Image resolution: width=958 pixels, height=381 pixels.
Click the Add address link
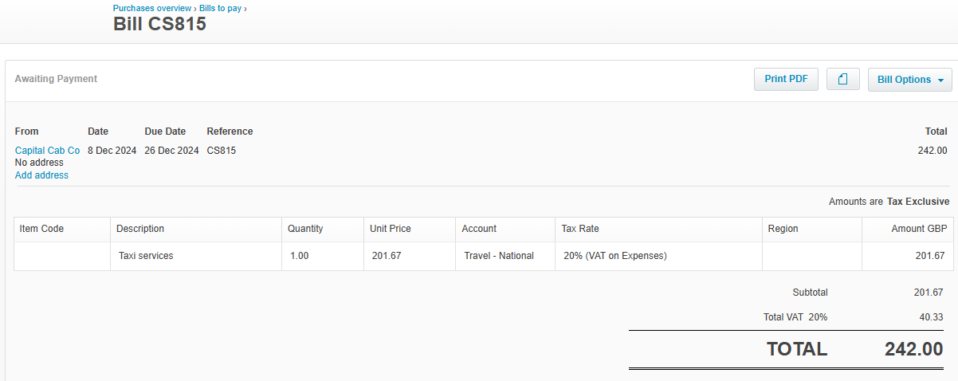point(41,175)
